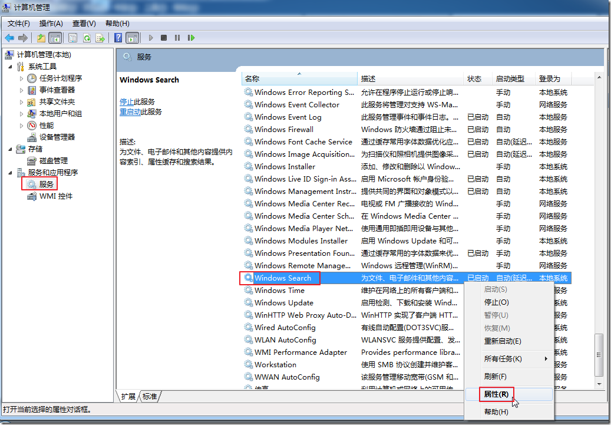Expand the 本地用户和组 tree node

tap(21, 114)
